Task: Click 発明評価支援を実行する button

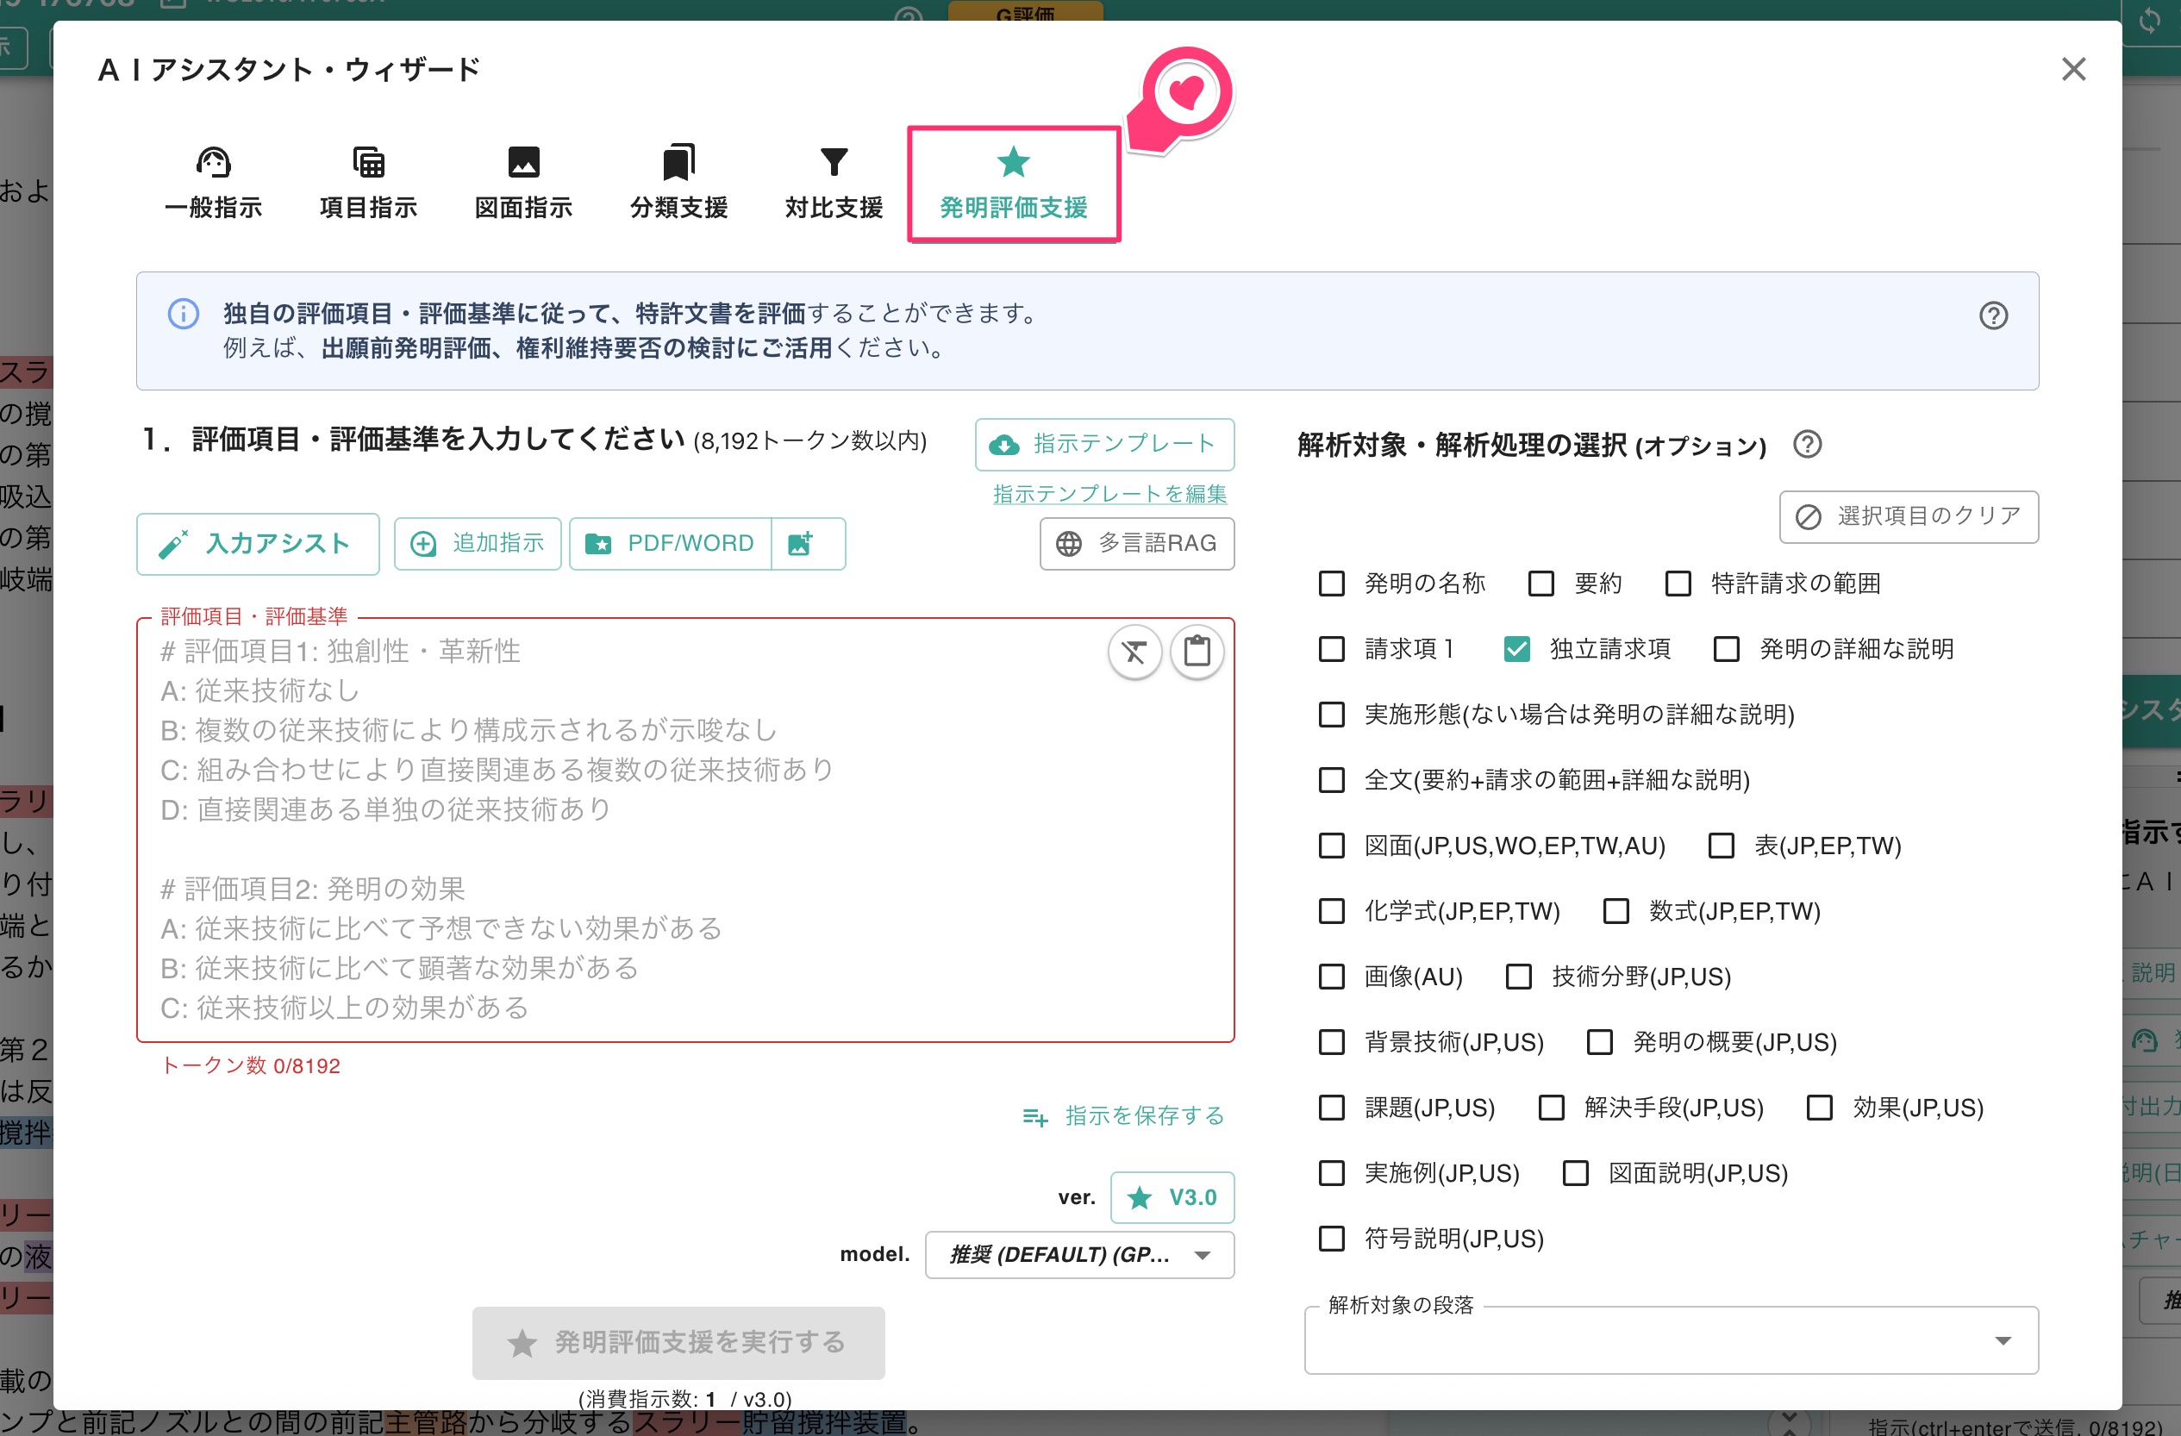Action: (678, 1344)
